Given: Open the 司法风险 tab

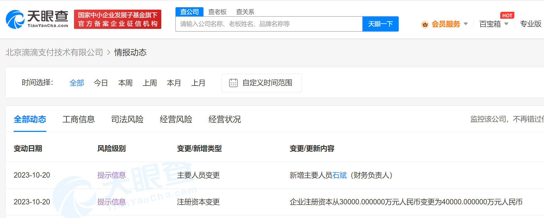Looking at the screenshot, I should [x=127, y=119].
